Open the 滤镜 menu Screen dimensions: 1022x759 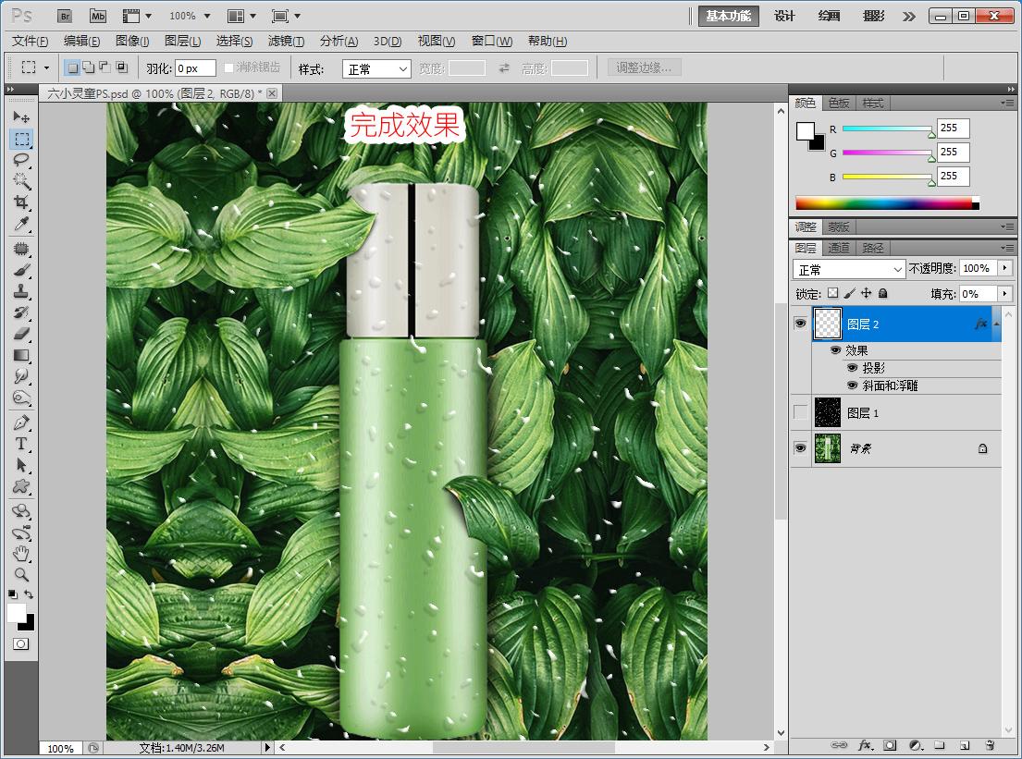(286, 42)
